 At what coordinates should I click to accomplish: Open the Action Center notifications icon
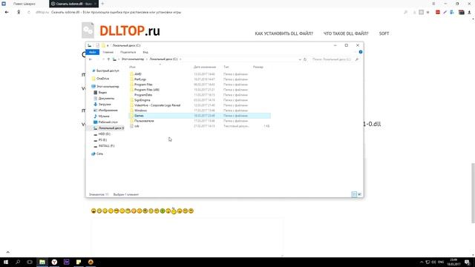click(x=467, y=262)
